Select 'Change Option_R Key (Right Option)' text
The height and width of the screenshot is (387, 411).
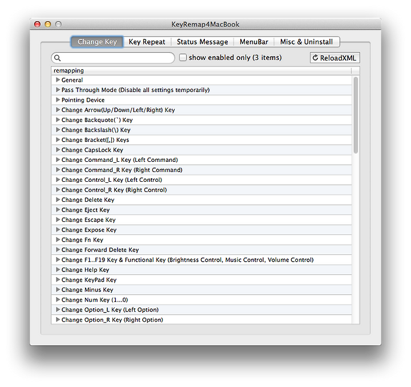(112, 320)
